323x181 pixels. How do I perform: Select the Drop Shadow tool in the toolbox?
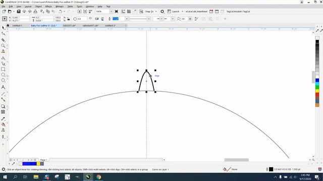(x=3, y=106)
